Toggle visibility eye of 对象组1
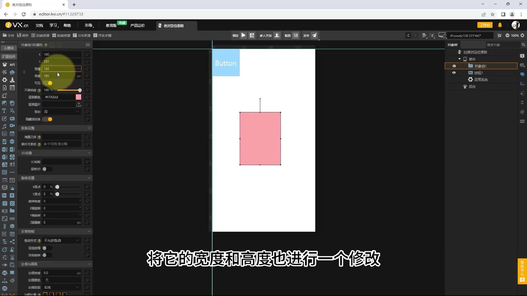 point(454,66)
